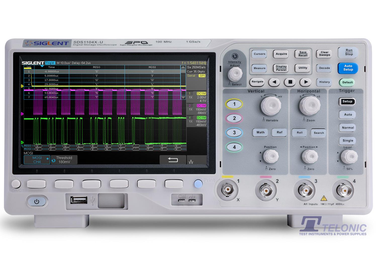377x266 pixels.
Task: Toggle channel 1 with yellow button
Action: point(234,104)
